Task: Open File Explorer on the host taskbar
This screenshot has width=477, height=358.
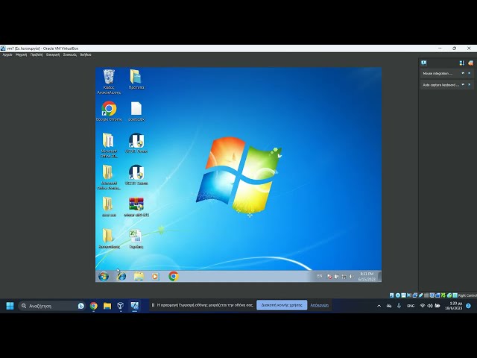Action: pyautogui.click(x=107, y=306)
